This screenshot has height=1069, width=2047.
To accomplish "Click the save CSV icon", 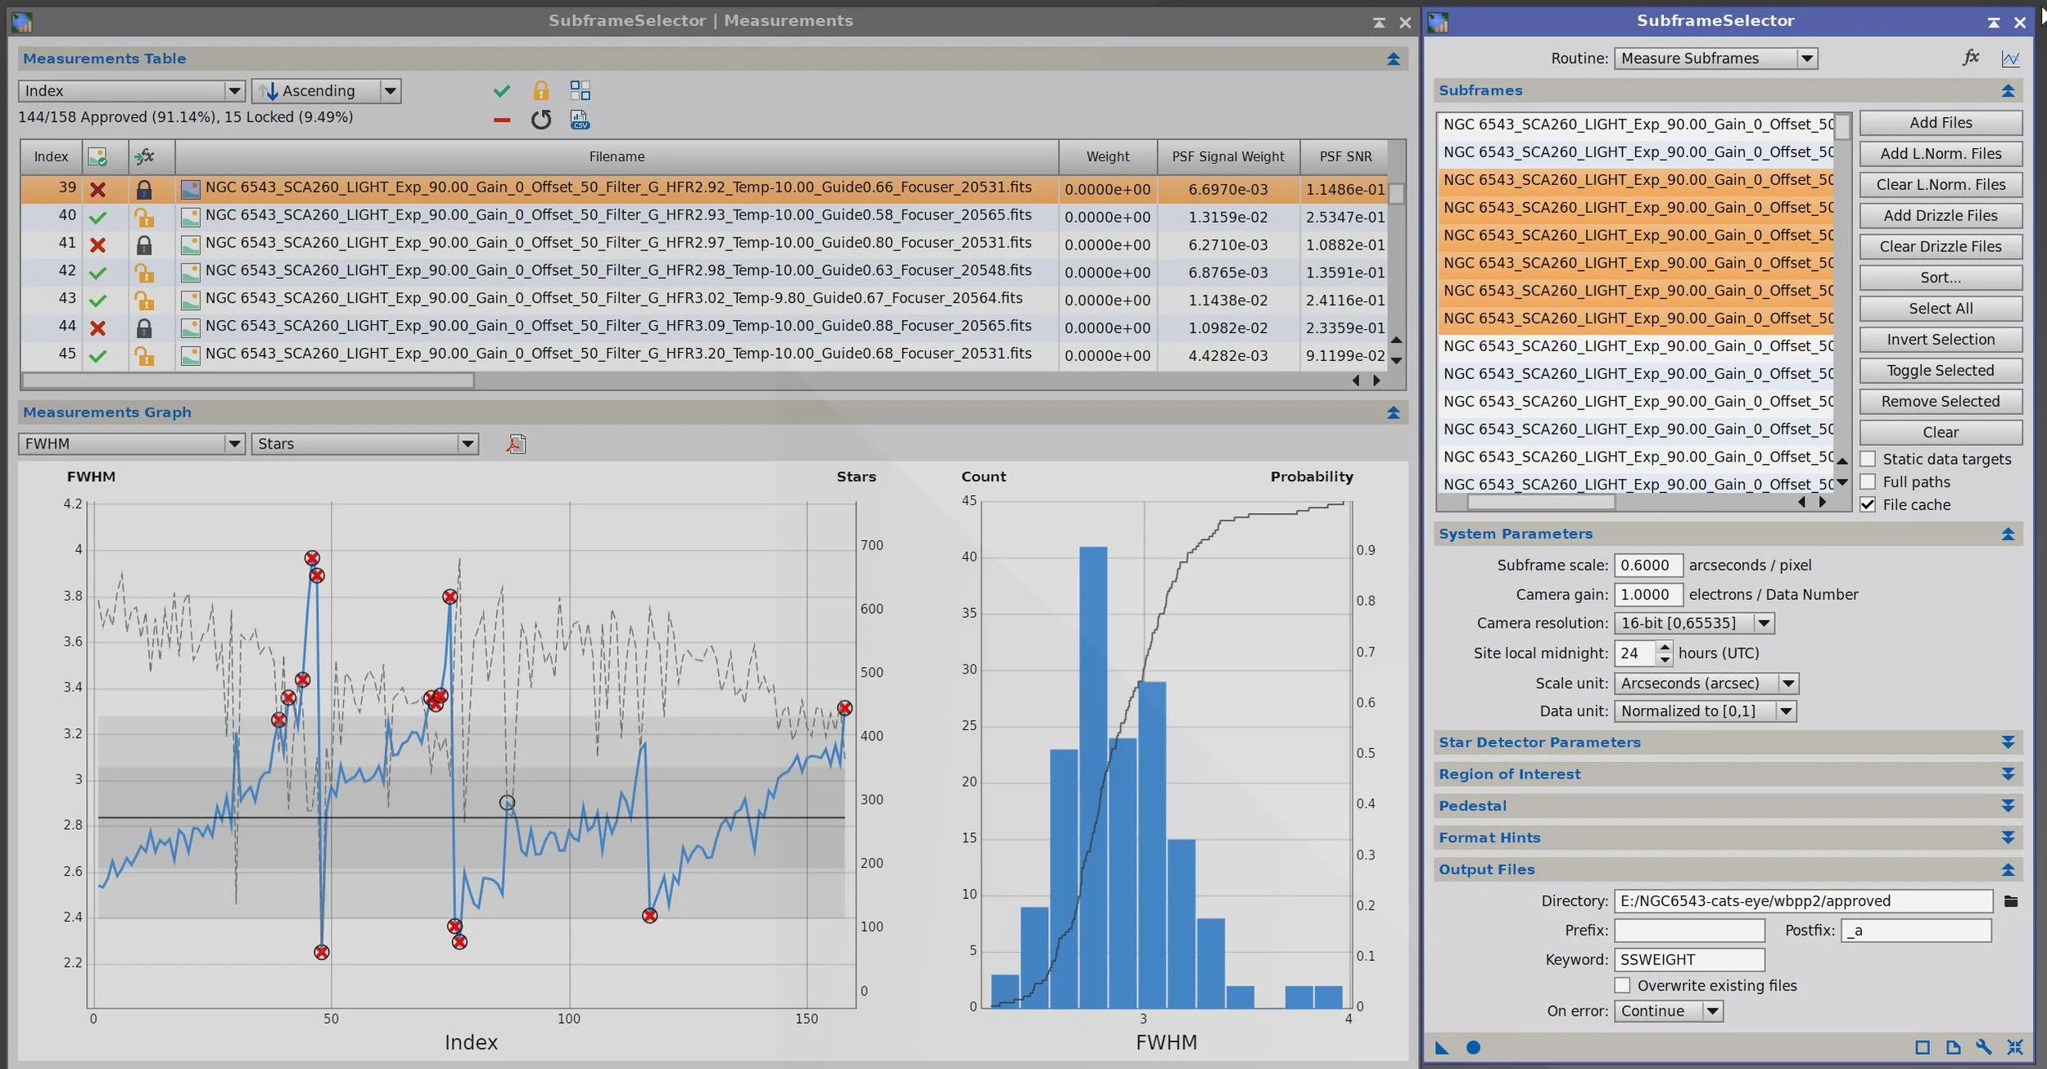I will [580, 120].
